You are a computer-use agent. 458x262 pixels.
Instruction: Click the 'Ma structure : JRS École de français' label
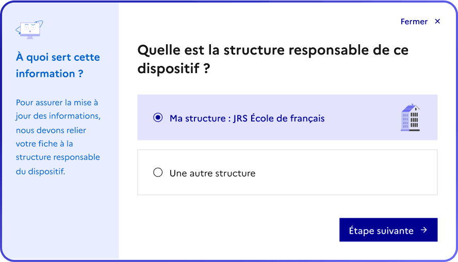[x=247, y=118]
